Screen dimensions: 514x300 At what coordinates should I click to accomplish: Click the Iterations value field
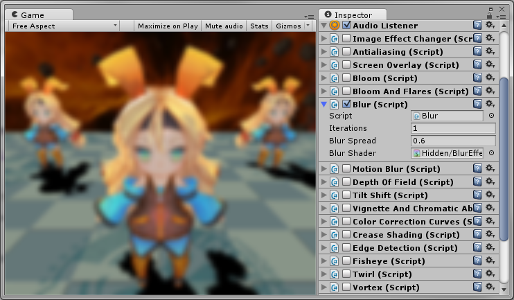(x=453, y=128)
